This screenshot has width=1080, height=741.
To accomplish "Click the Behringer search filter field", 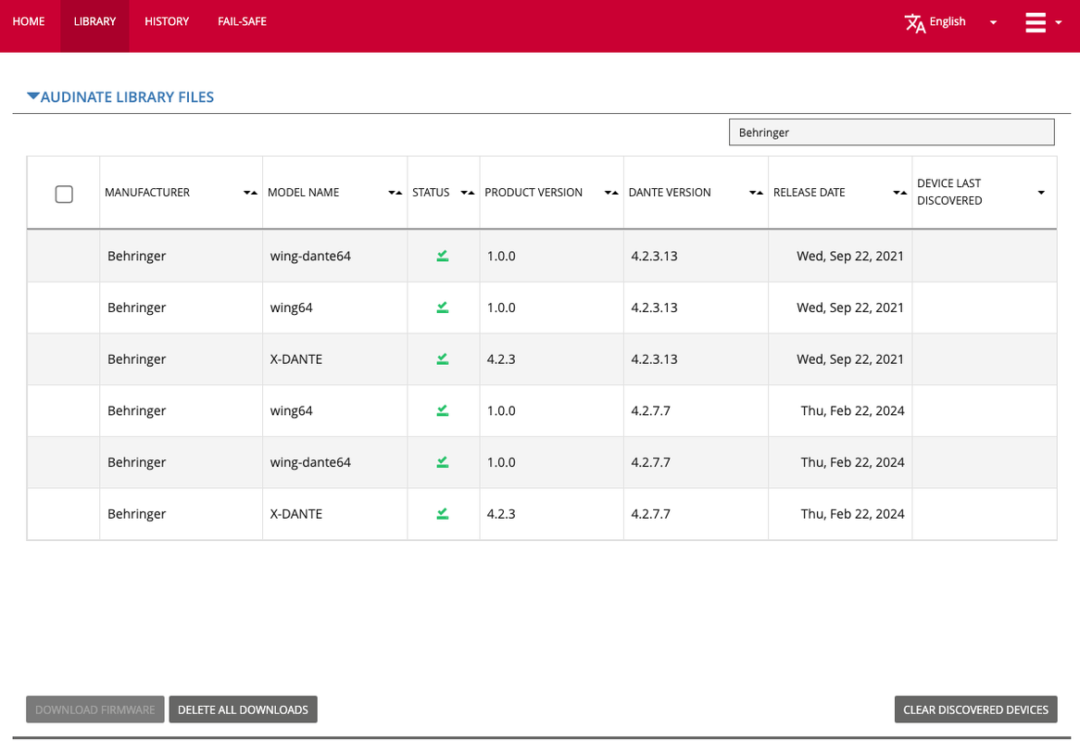I will coord(891,132).
